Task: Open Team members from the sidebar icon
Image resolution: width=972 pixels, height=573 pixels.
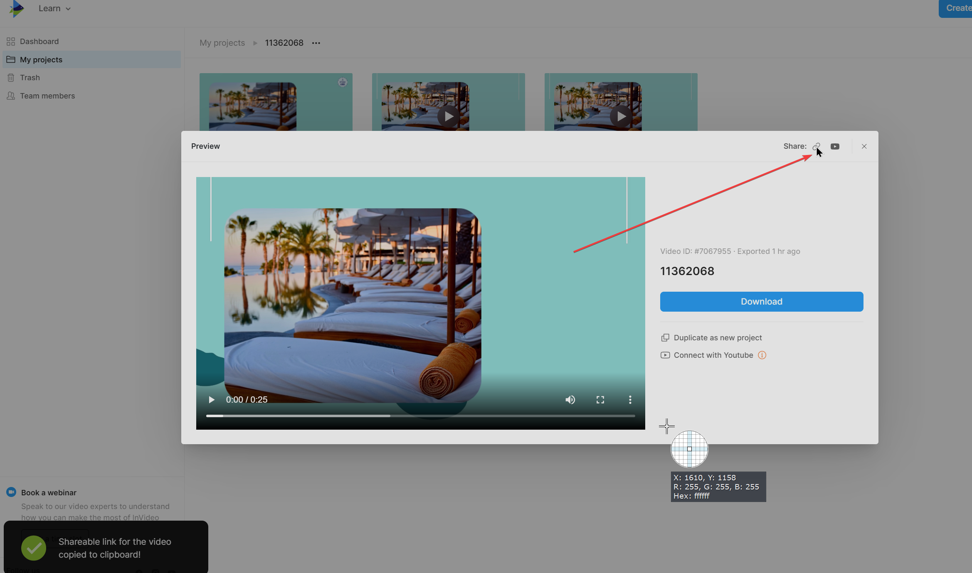Action: click(10, 96)
